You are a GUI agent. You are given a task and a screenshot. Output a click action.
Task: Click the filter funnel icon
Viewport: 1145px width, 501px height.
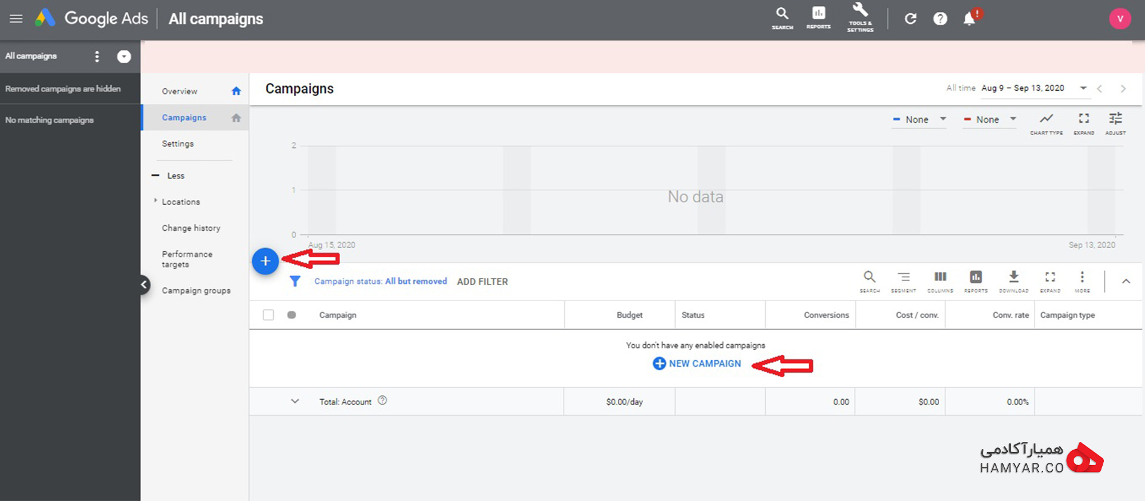295,281
